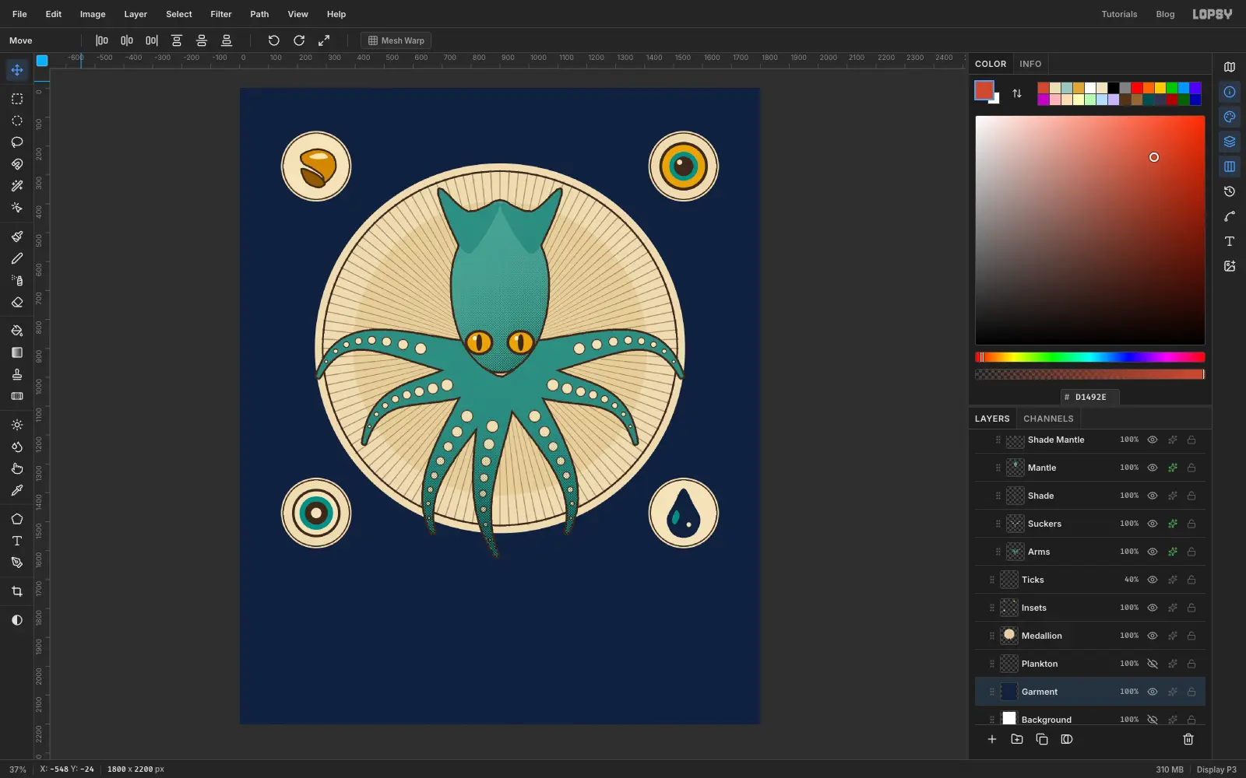The image size is (1246, 778).
Task: Hide the Ticks layer with its eye icon
Action: click(x=1153, y=580)
